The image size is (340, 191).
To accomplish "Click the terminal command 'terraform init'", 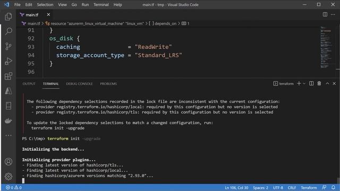I will tap(64, 138).
